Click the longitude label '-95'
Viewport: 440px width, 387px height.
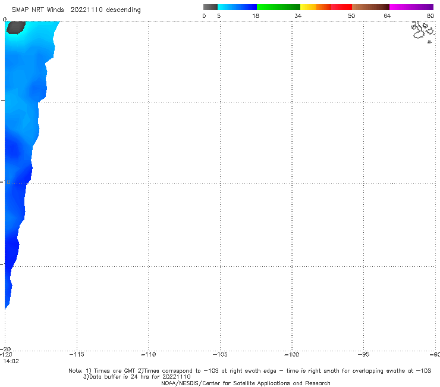tap(364, 354)
